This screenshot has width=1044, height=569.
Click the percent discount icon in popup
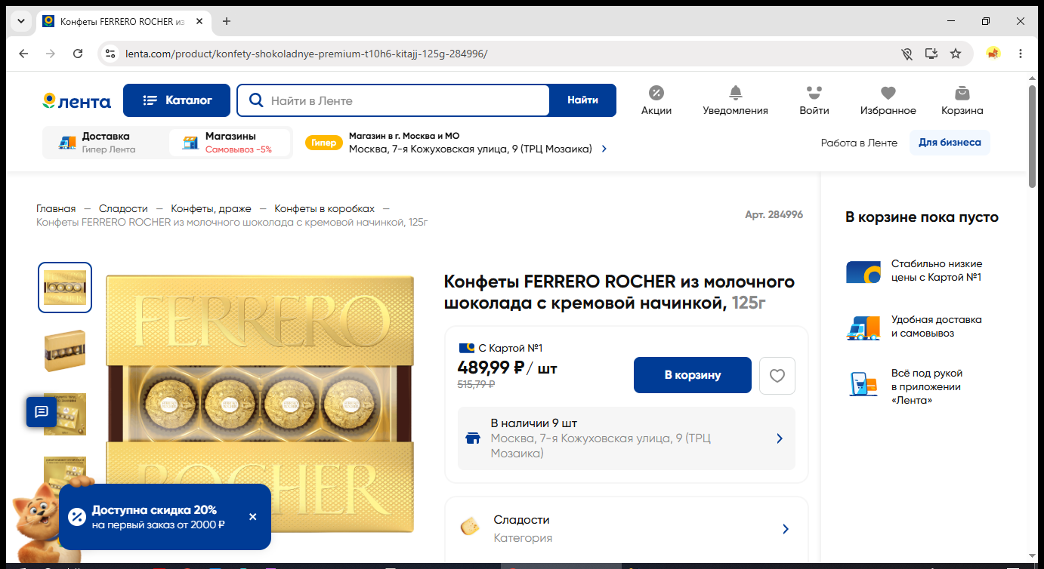(76, 517)
